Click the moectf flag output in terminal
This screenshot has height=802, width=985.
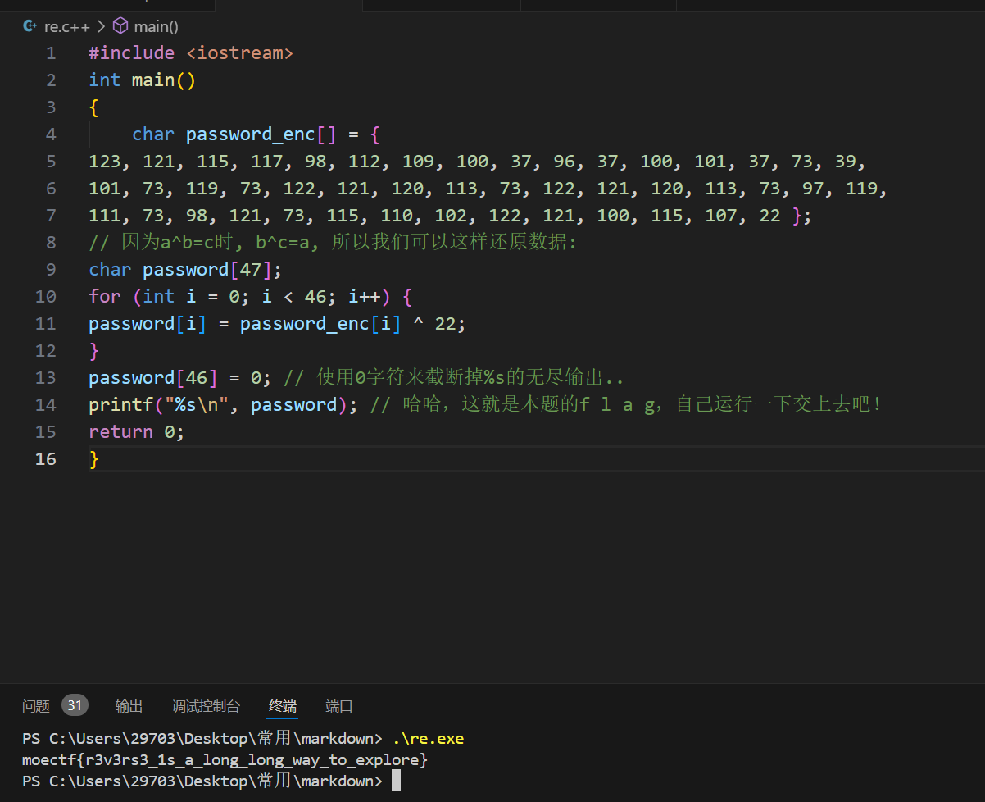(225, 760)
